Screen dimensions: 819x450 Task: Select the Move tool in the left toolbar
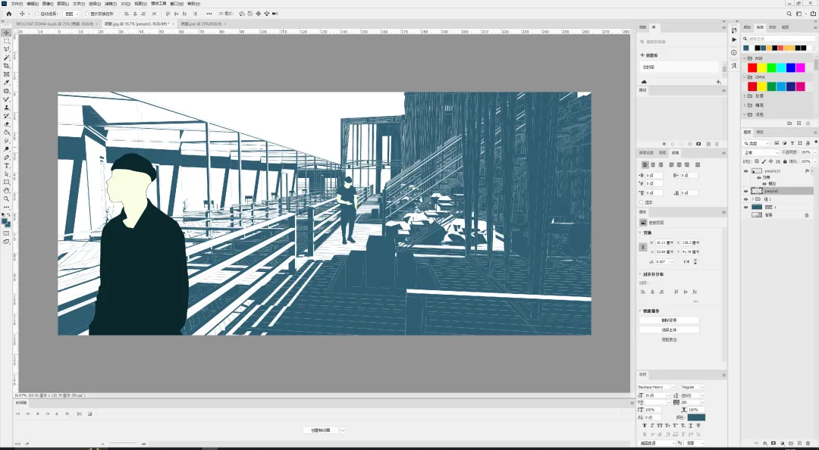[6, 33]
